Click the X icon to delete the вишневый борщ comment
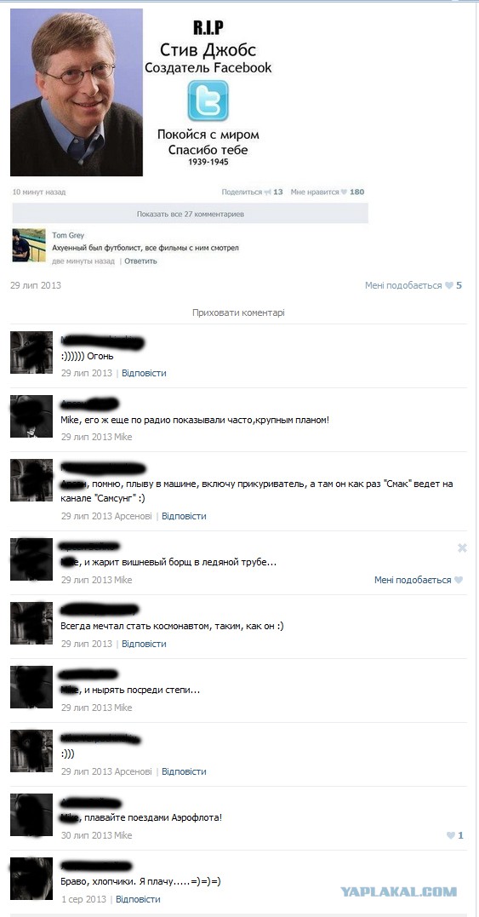 click(462, 548)
